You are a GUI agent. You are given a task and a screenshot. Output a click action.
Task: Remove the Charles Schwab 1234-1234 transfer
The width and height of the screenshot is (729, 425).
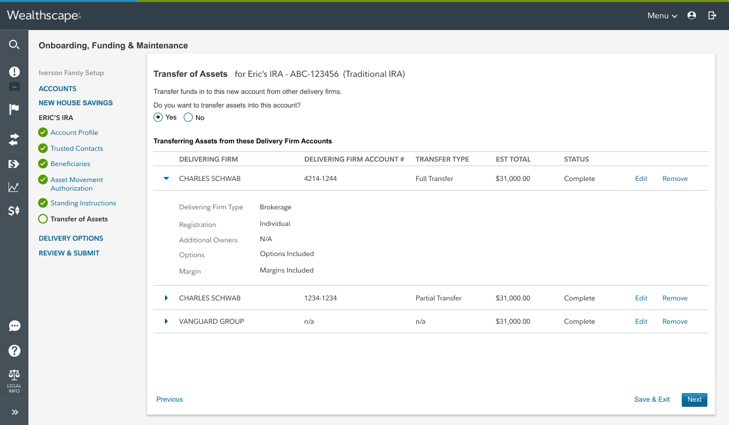(675, 298)
